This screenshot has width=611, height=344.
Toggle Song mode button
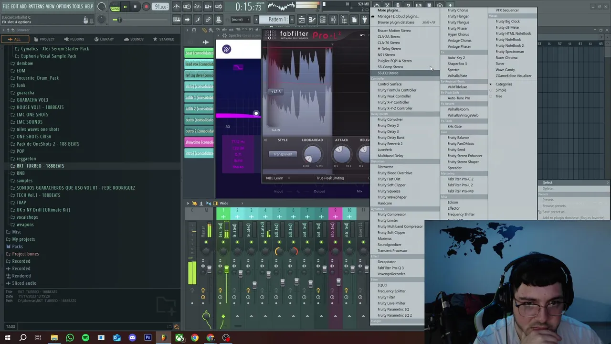pos(115,7)
